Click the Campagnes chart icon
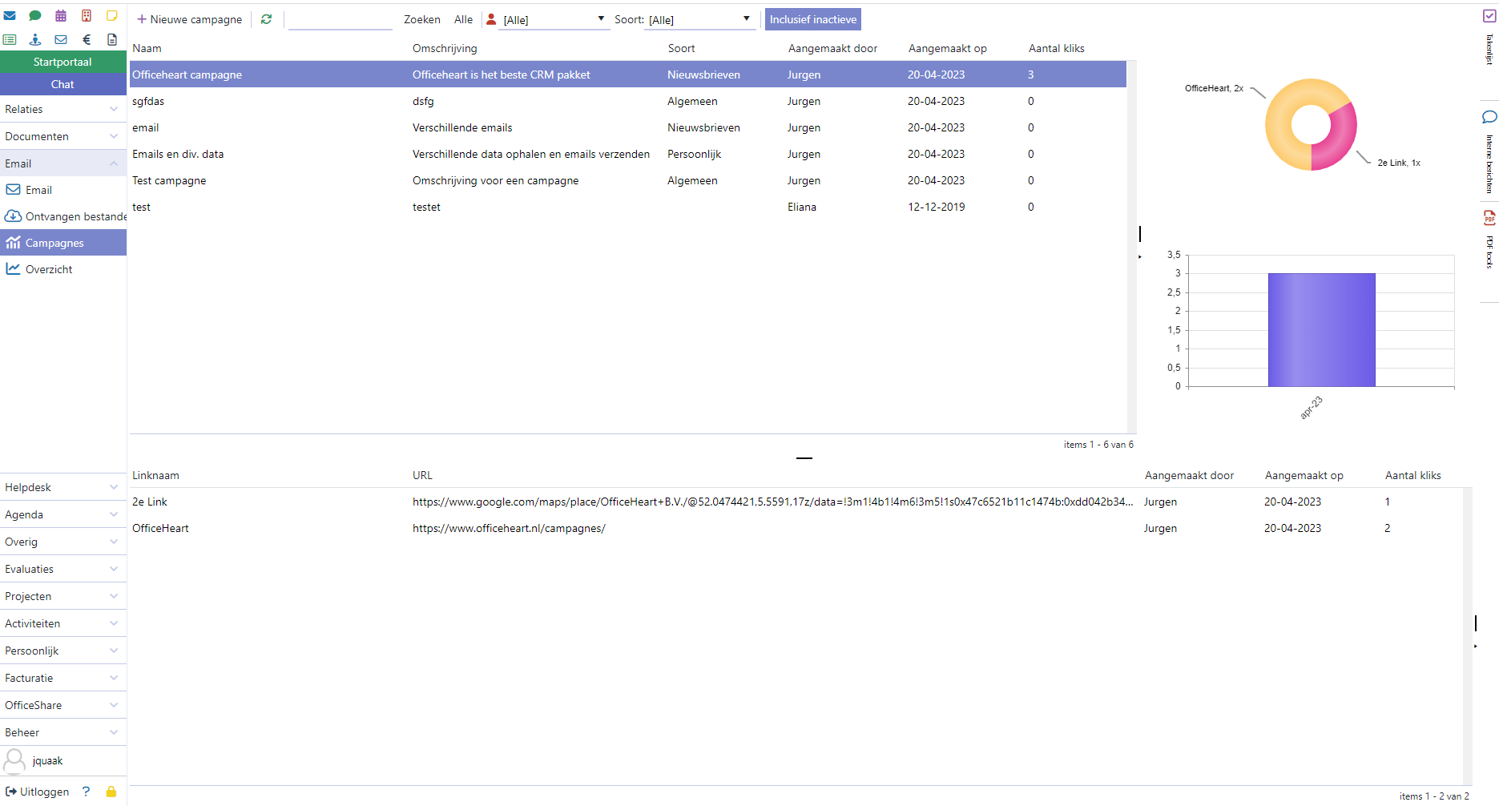This screenshot has height=806, width=1499. [13, 243]
